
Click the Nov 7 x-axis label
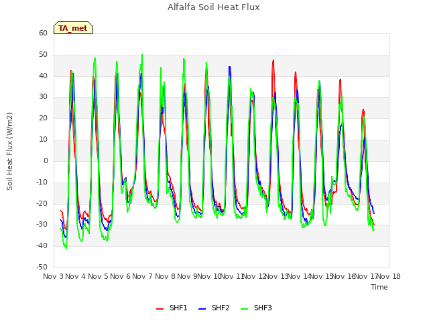[x=142, y=276]
